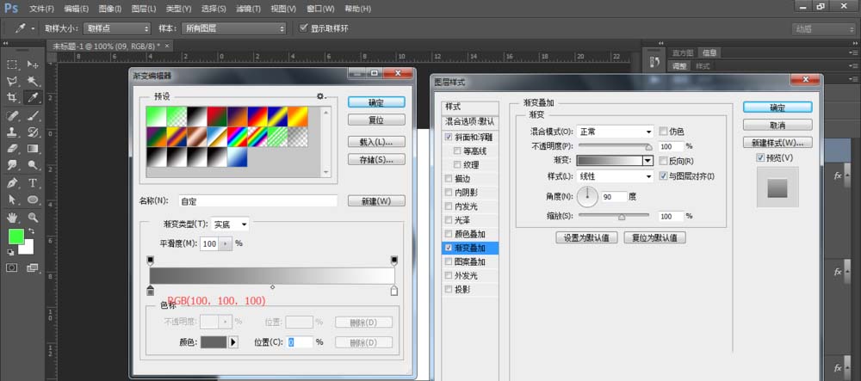Open the 滤镜(T) filter menu
861x381 pixels.
(249, 8)
